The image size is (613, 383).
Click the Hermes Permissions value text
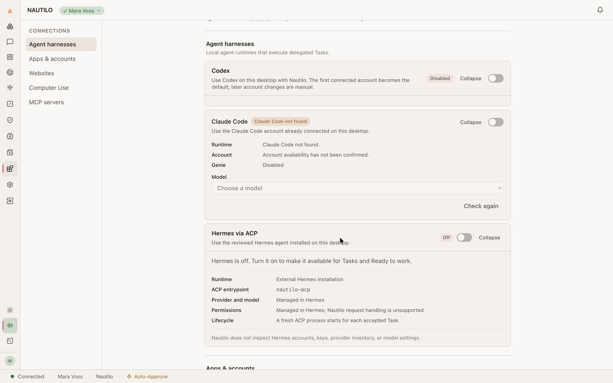pos(350,310)
